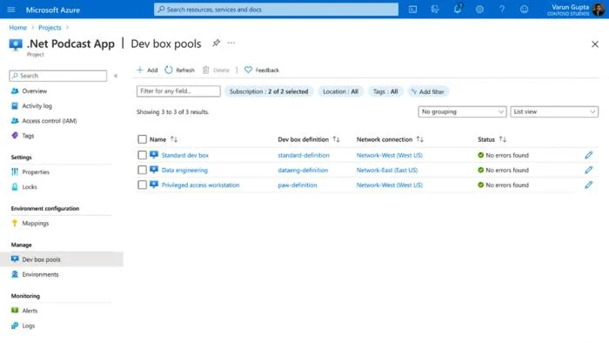Open Logs under Monitoring
The height and width of the screenshot is (343, 609).
click(29, 326)
